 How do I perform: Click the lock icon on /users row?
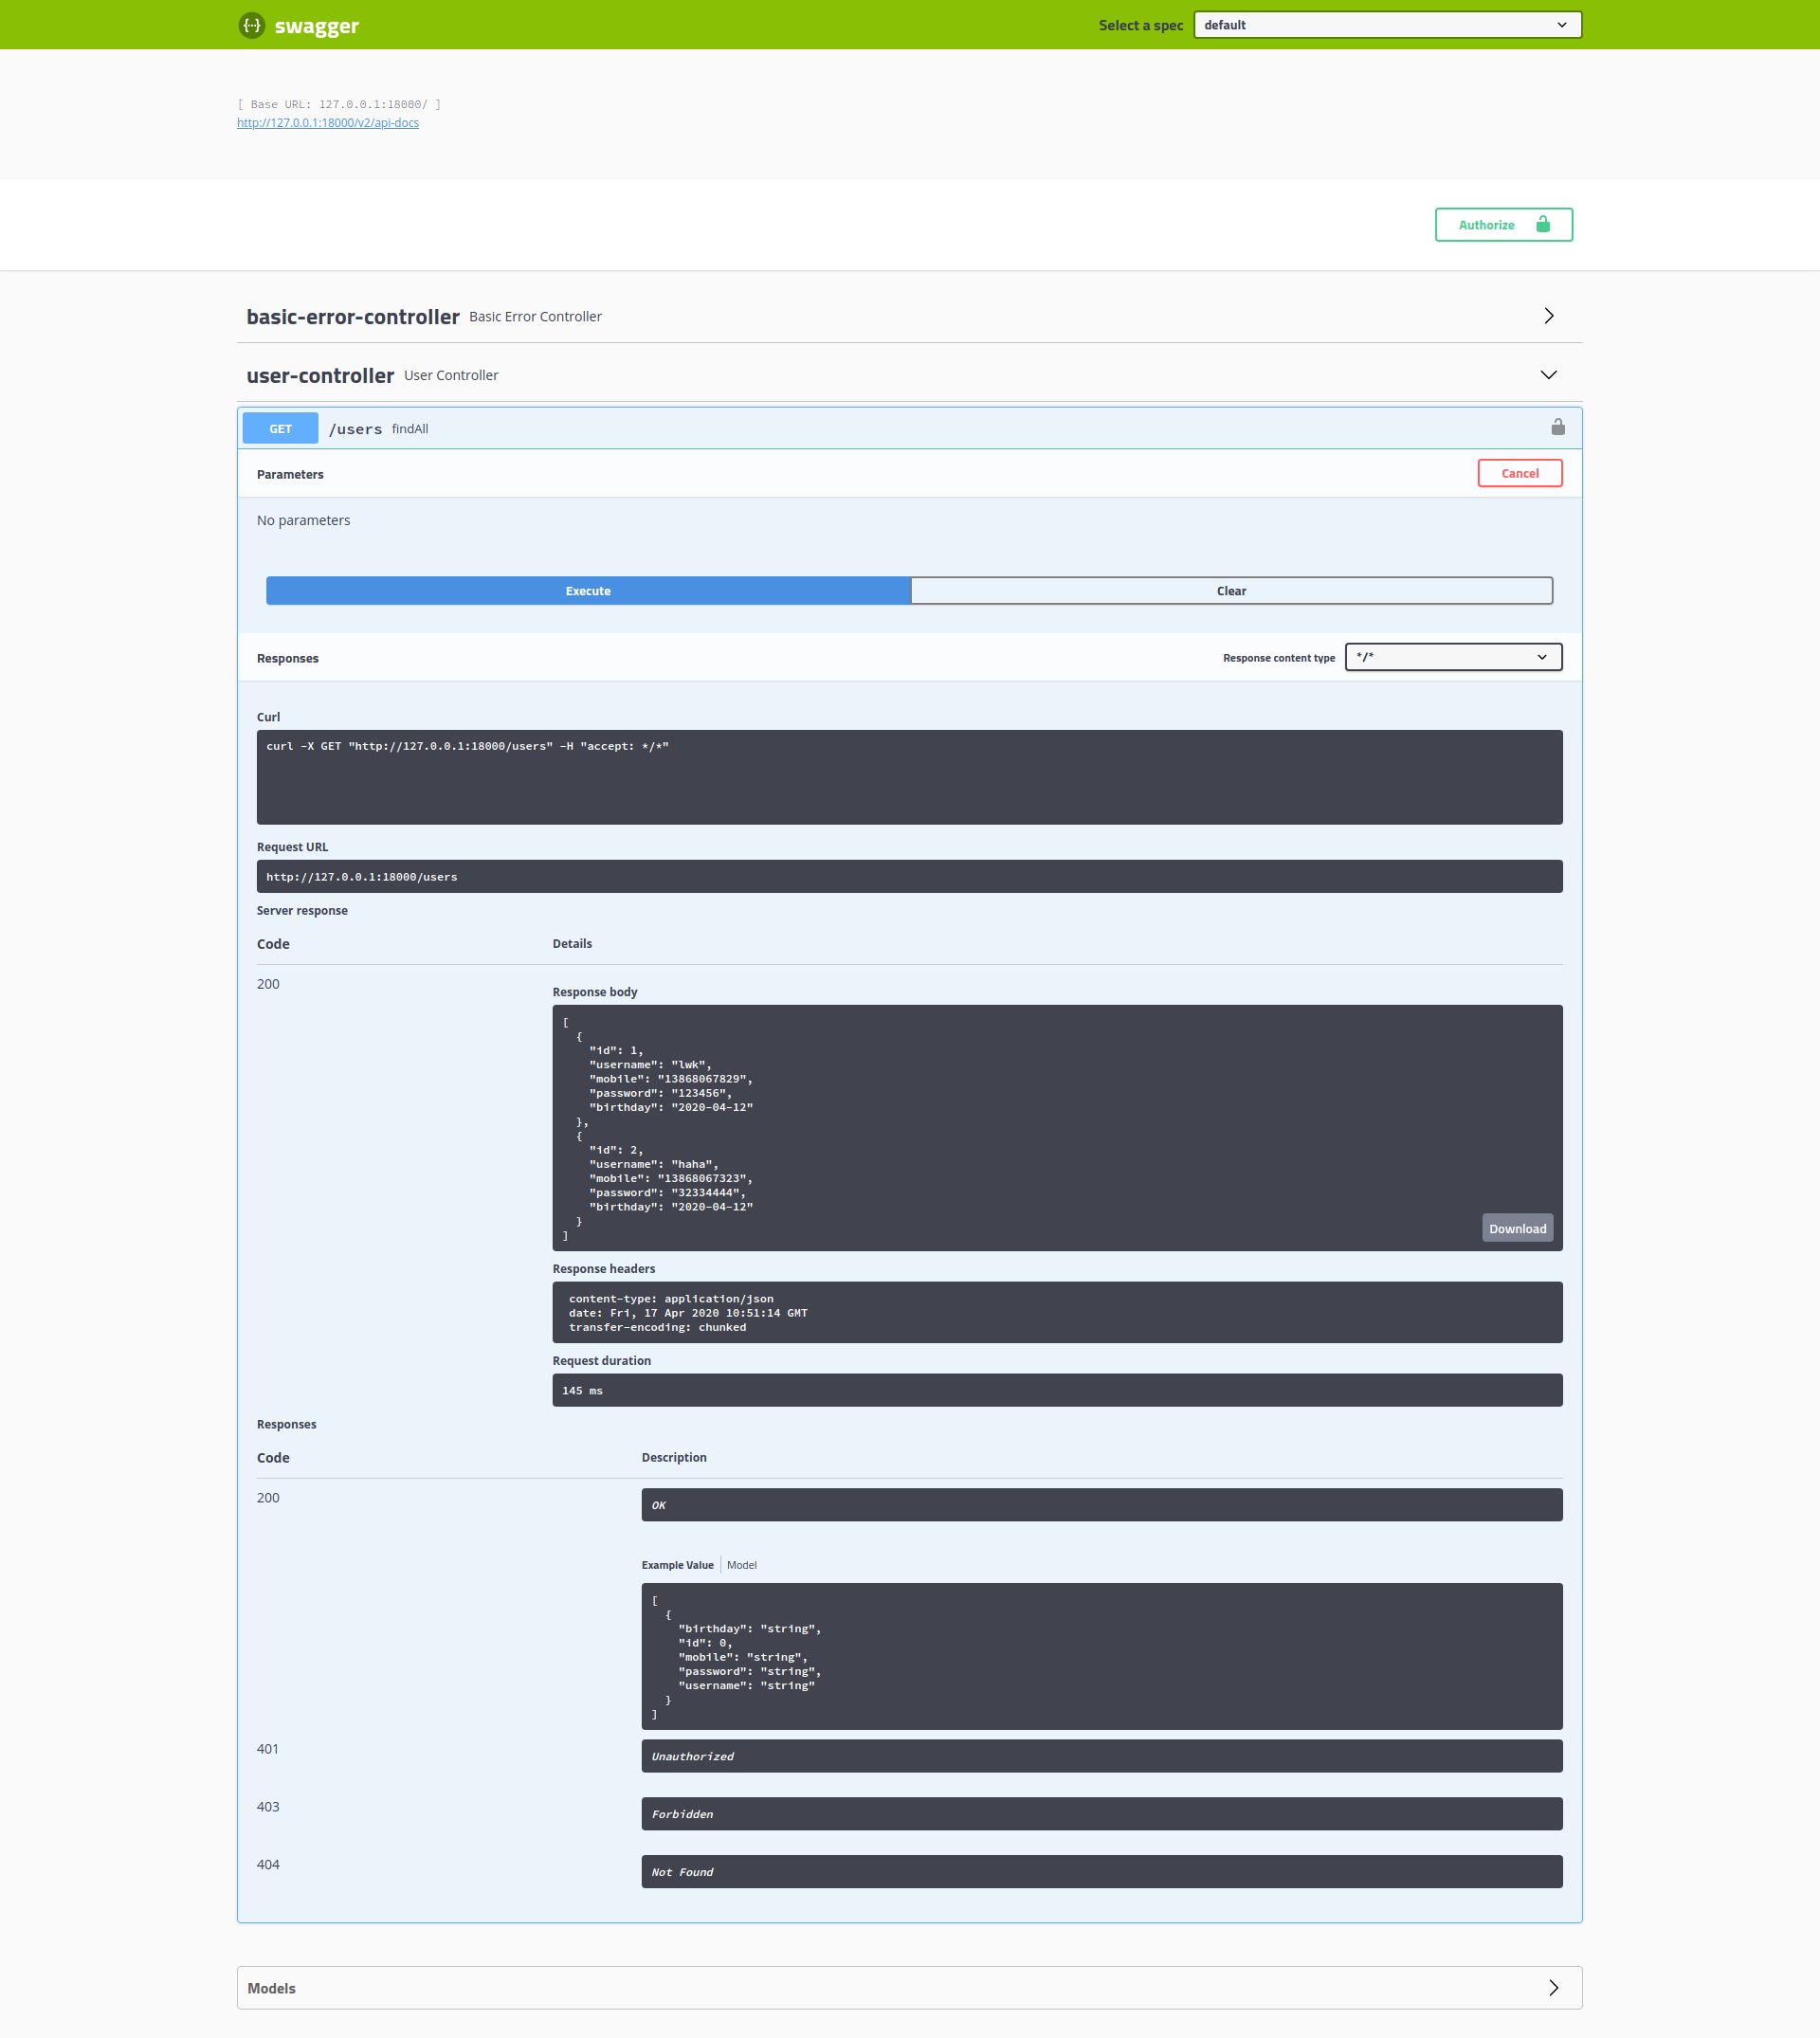pyautogui.click(x=1557, y=428)
